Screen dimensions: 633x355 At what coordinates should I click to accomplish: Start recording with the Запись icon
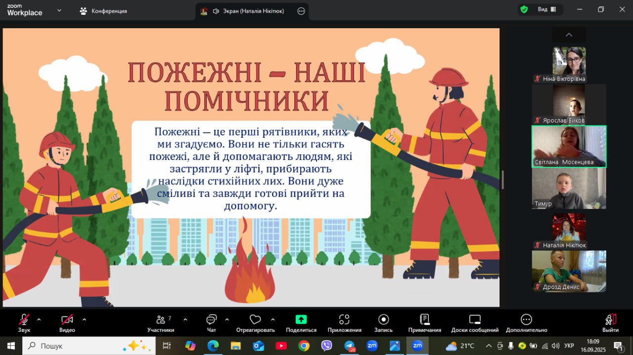(383, 319)
